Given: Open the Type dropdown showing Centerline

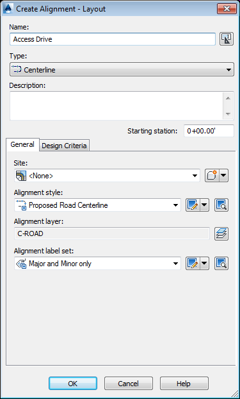Looking at the screenshot, I should coord(122,69).
